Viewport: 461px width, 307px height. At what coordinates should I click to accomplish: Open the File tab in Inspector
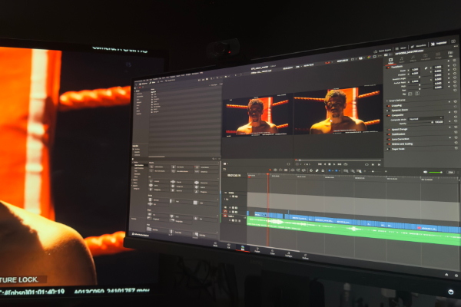click(451, 54)
